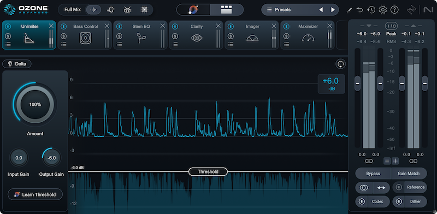Toggle the Reference power button
Image resolution: width=437 pixels, height=214 pixels.
pyautogui.click(x=399, y=187)
